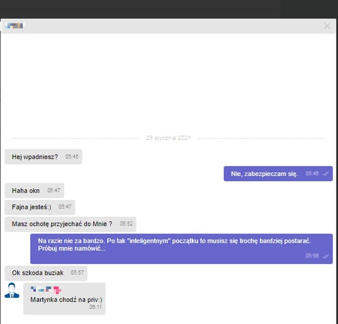Click the 05:52 timestamp on the invitation message

pyautogui.click(x=126, y=224)
